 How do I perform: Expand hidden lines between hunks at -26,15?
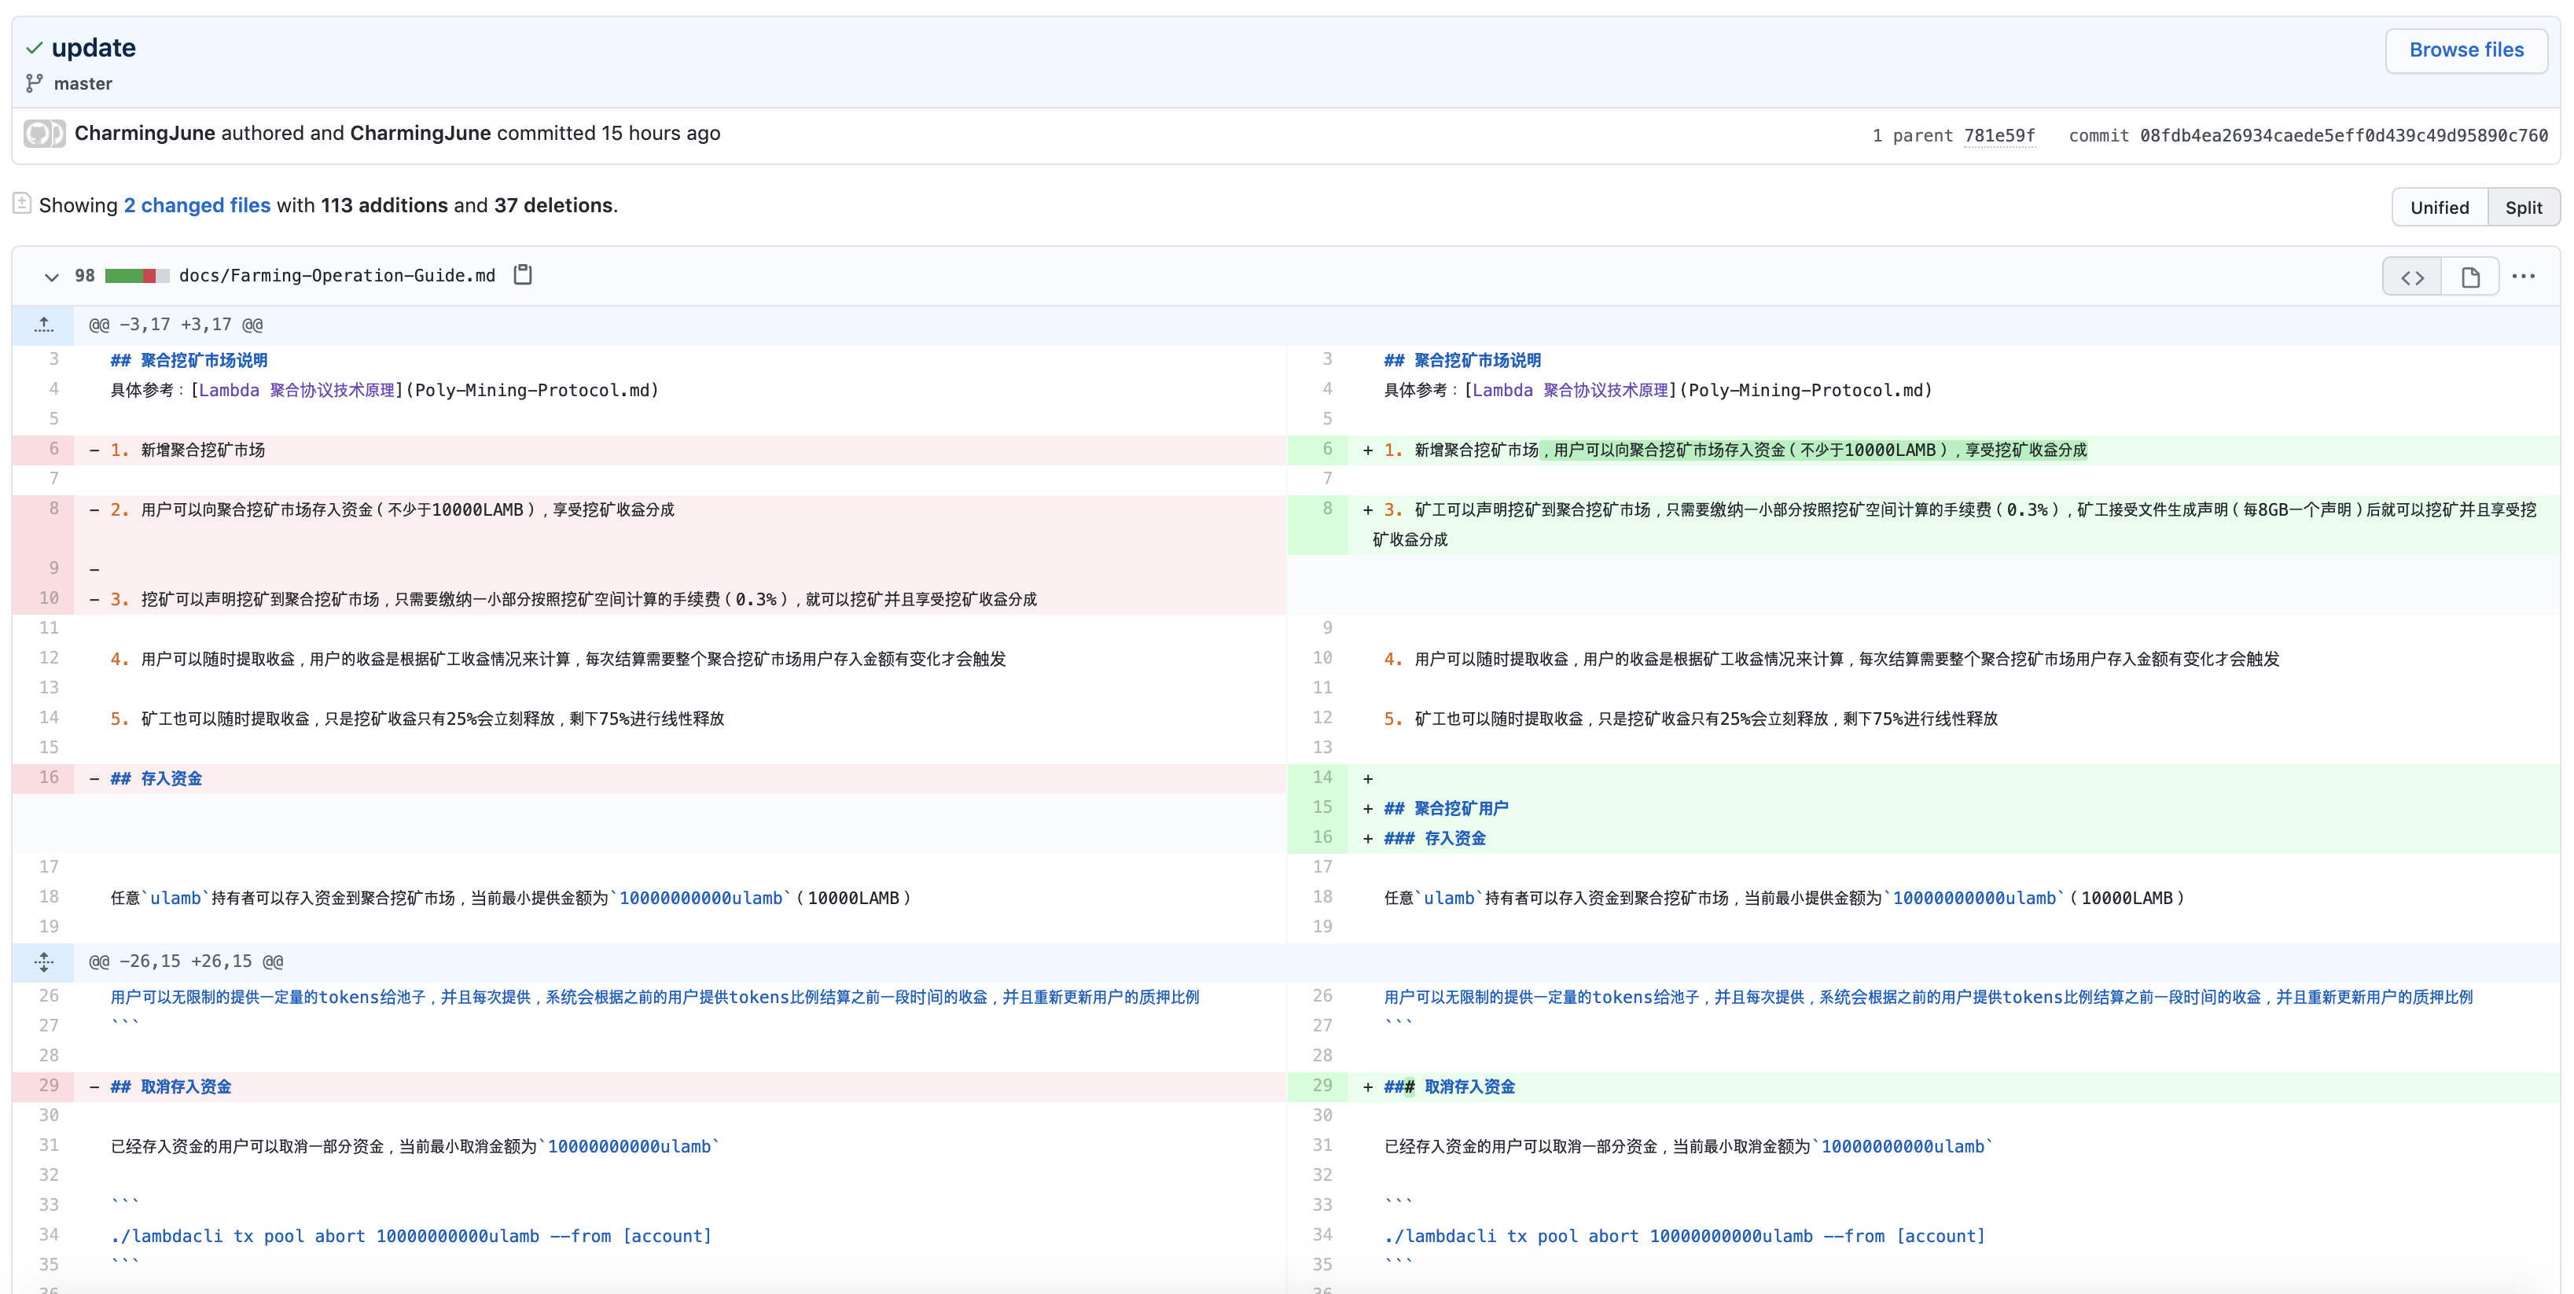click(44, 961)
